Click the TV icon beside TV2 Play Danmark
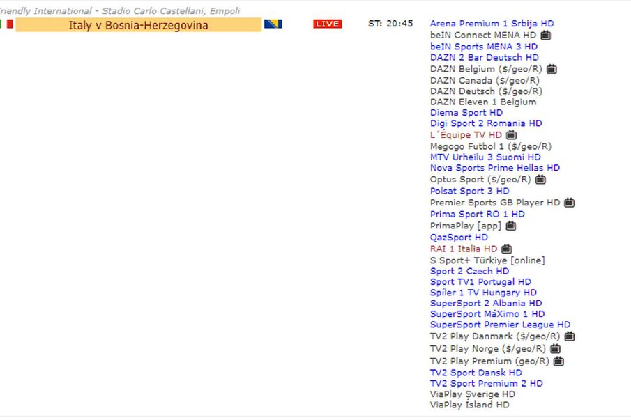The width and height of the screenshot is (631, 420). pyautogui.click(x=570, y=336)
